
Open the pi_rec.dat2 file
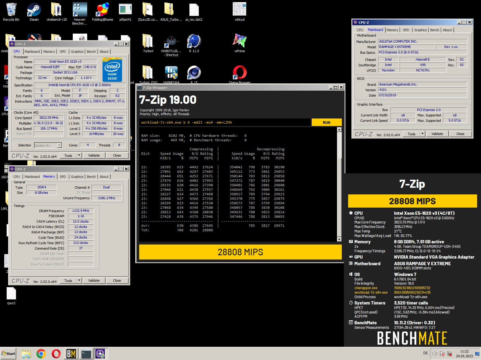[194, 12]
